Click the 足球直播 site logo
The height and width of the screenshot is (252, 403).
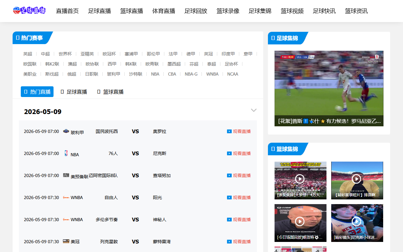[29, 10]
